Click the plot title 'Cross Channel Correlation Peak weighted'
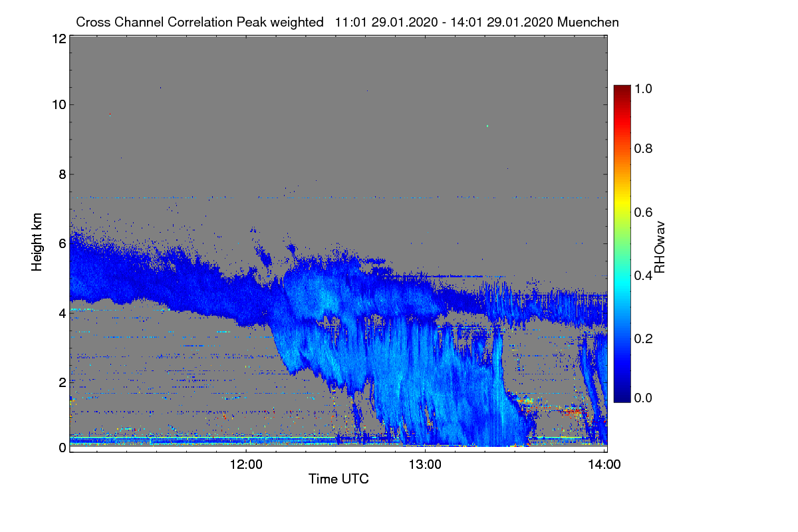 (199, 22)
